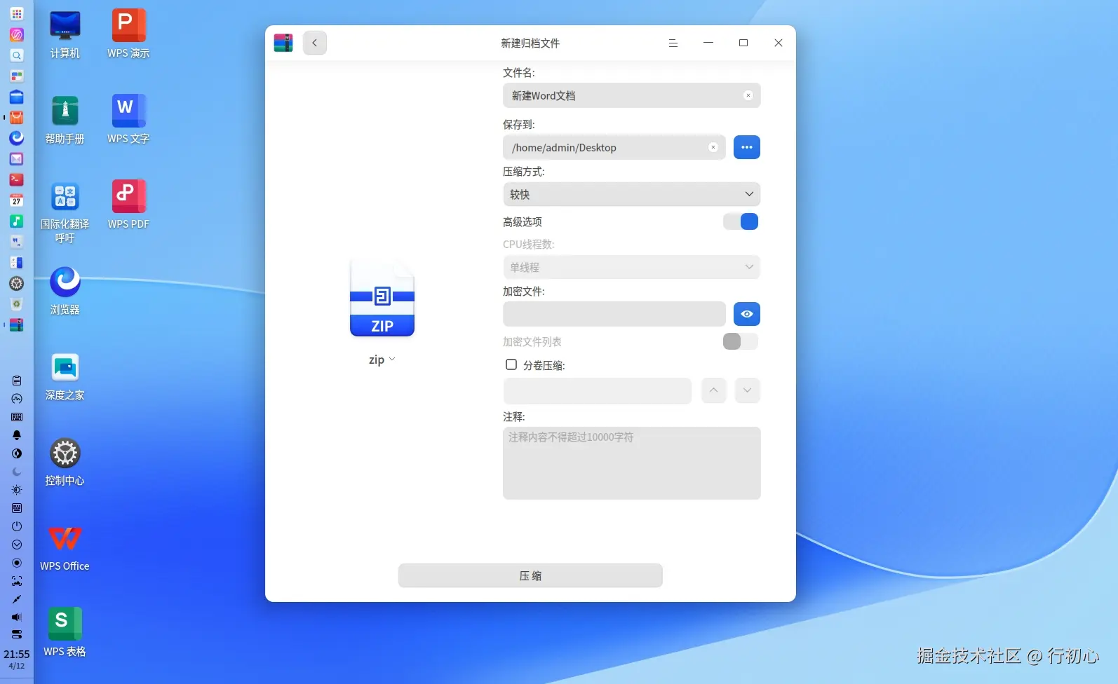The width and height of the screenshot is (1118, 684).
Task: Increase split volume size with up arrow
Action: pos(713,390)
